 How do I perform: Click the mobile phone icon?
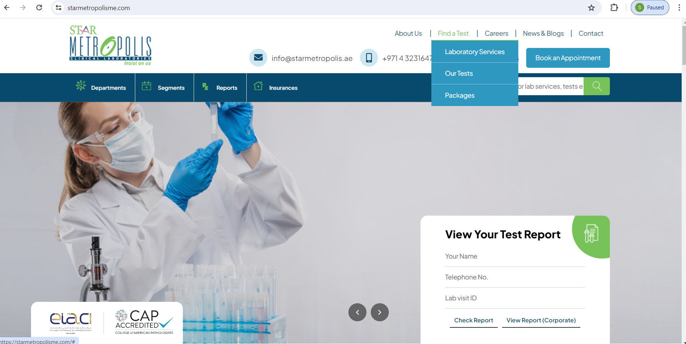[369, 58]
